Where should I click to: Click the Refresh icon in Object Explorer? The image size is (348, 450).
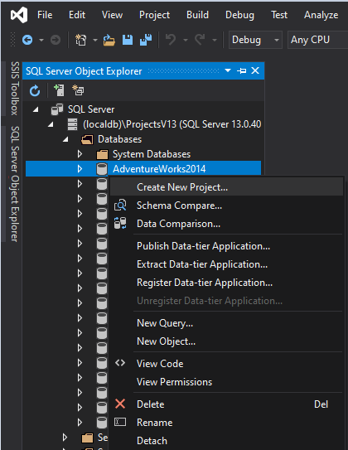[x=35, y=91]
